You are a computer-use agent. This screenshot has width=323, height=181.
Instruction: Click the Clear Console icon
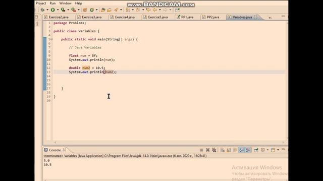point(223,150)
